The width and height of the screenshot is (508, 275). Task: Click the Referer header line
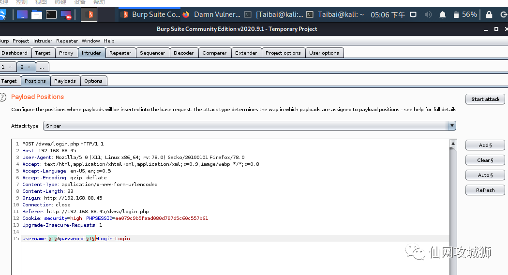pos(86,212)
